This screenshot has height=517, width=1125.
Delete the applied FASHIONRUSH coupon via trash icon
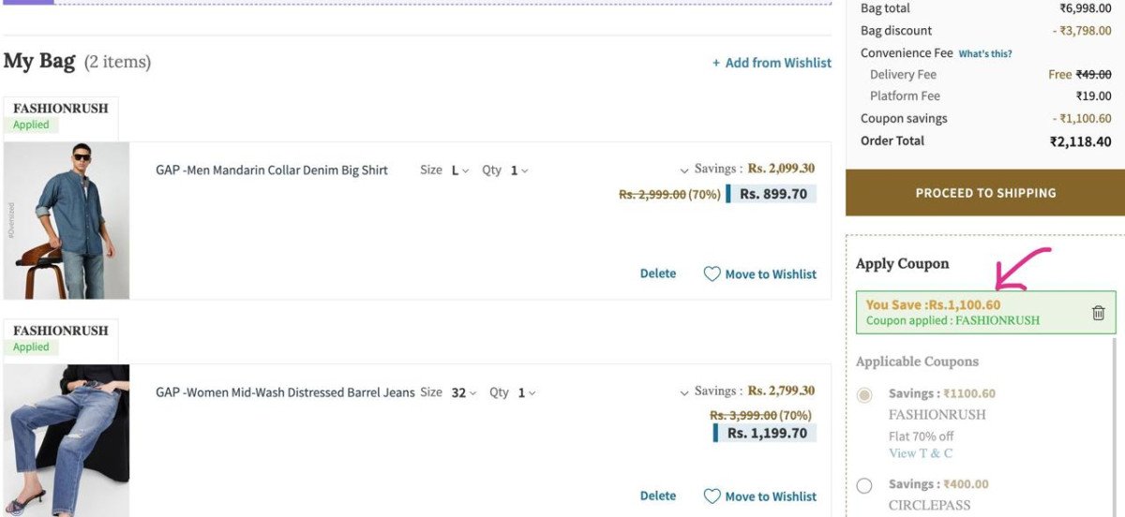1099,313
